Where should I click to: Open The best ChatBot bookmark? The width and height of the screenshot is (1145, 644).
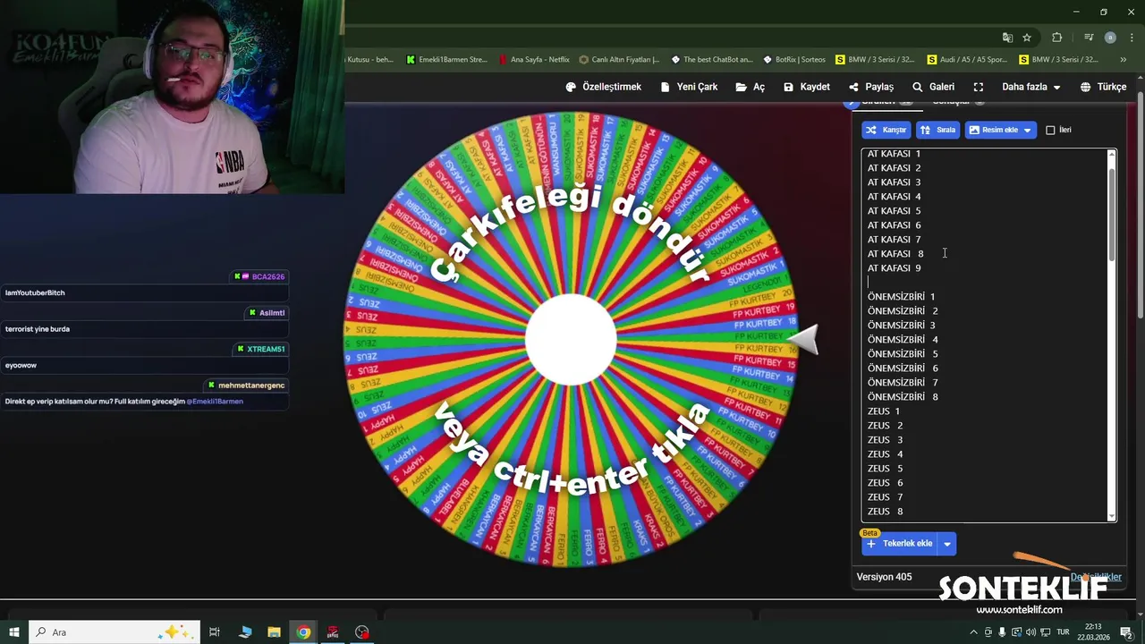coord(712,60)
